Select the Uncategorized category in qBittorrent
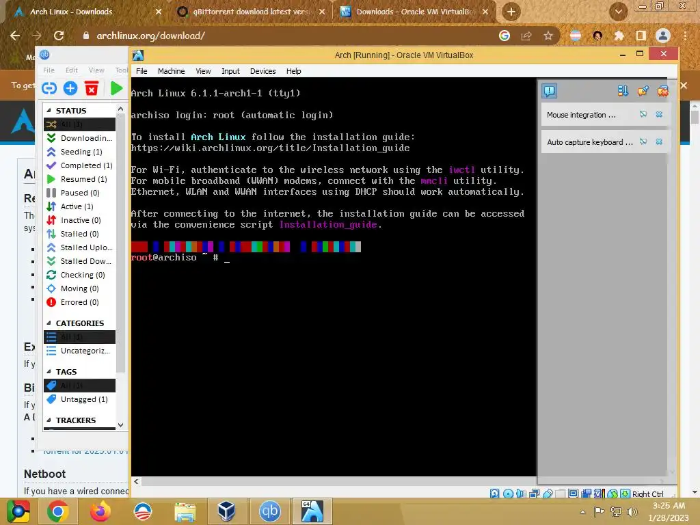700x525 pixels. click(x=79, y=351)
